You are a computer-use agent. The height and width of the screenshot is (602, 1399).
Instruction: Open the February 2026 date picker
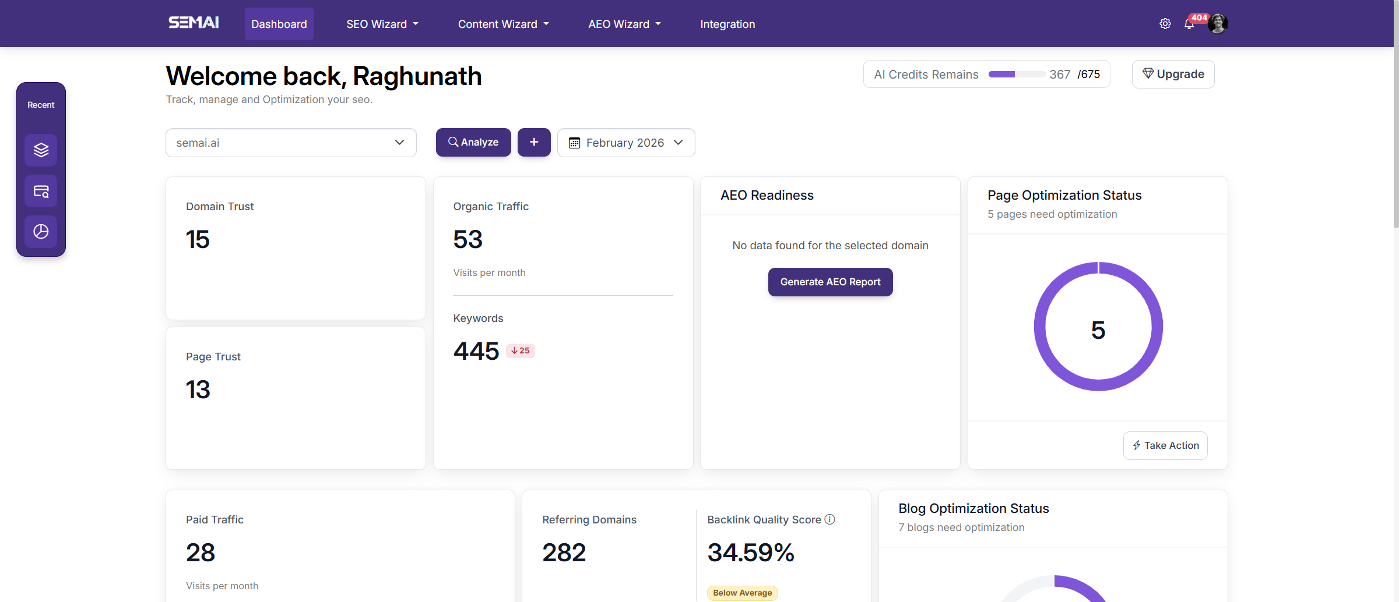pos(626,143)
